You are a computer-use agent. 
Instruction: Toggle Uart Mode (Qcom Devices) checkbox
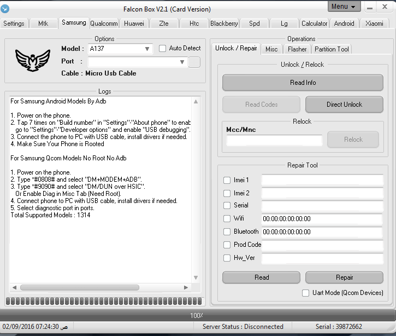(305, 293)
